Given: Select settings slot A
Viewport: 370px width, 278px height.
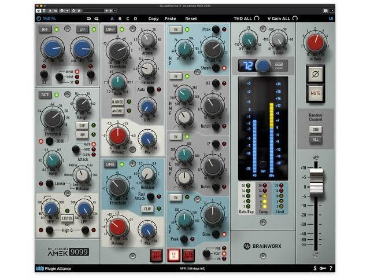Looking at the screenshot, I should point(112,19).
